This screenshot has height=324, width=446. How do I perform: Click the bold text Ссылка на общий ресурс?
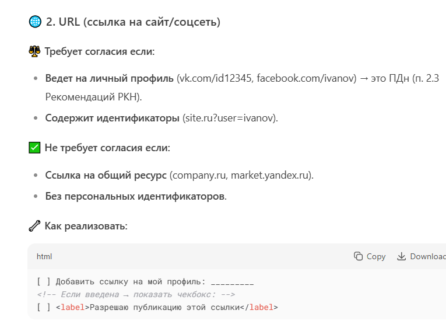[106, 175]
